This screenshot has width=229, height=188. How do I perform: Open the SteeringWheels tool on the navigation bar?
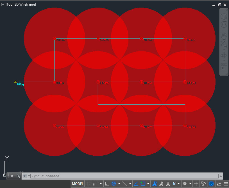tap(224, 24)
